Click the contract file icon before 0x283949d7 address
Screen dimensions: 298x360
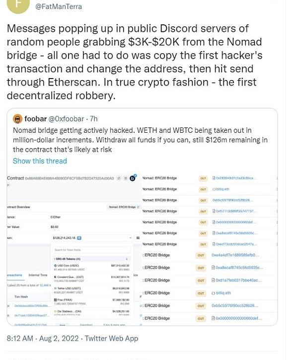click(214, 178)
